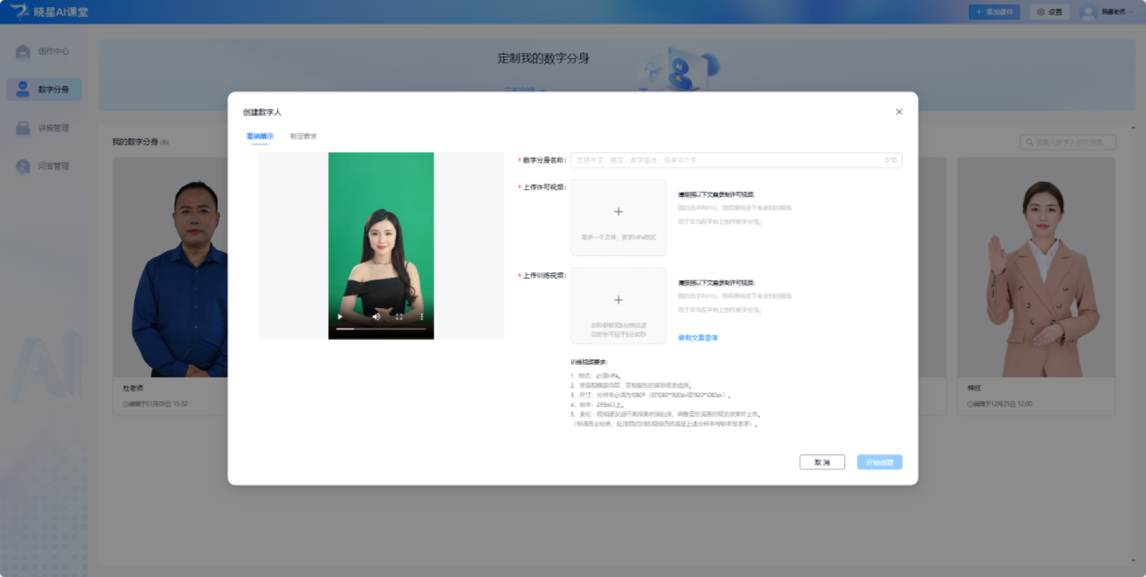Open the 录制文案参考 link
The height and width of the screenshot is (577, 1146).
point(697,338)
